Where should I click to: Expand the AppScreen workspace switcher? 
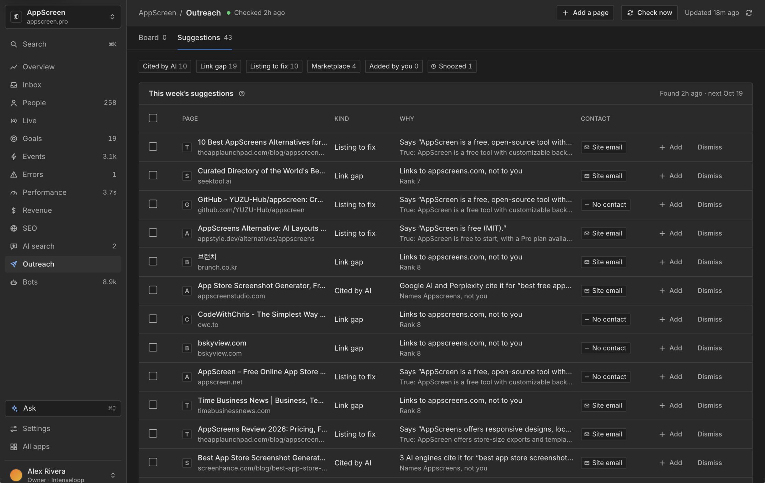(x=63, y=17)
